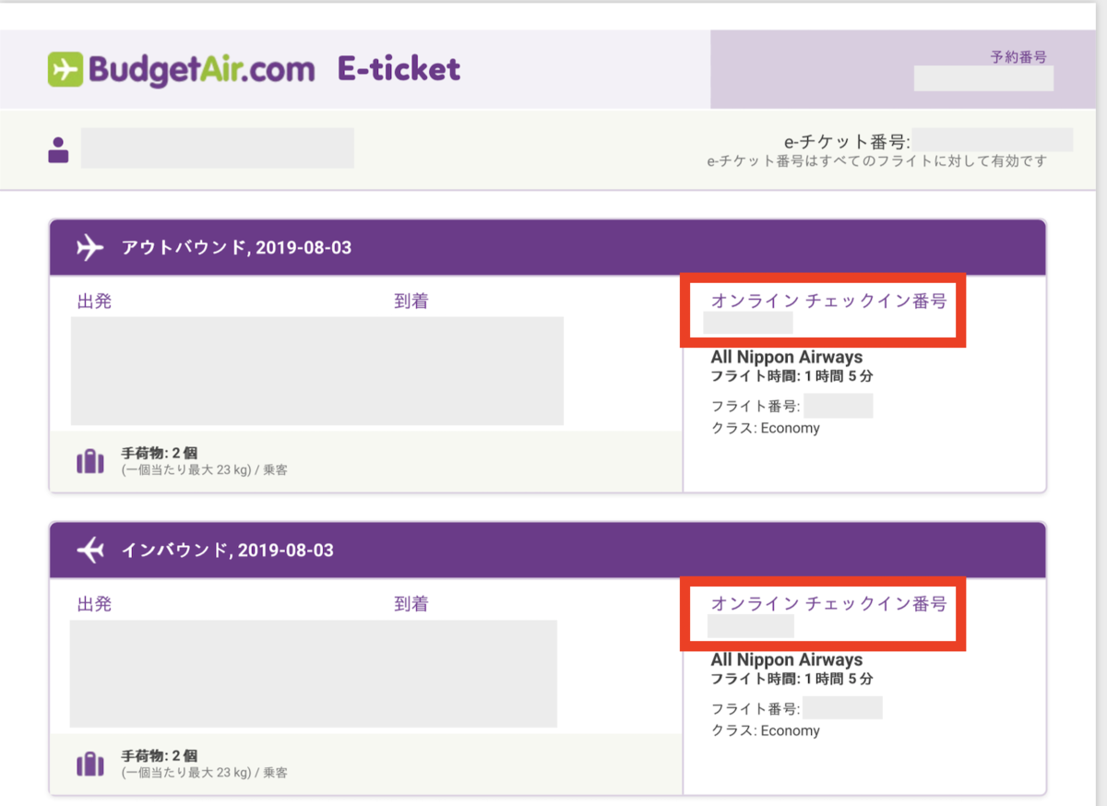Viewport: 1107px width, 806px height.
Task: Click inbound 手荷物: 2 個 text
Action: 159,755
